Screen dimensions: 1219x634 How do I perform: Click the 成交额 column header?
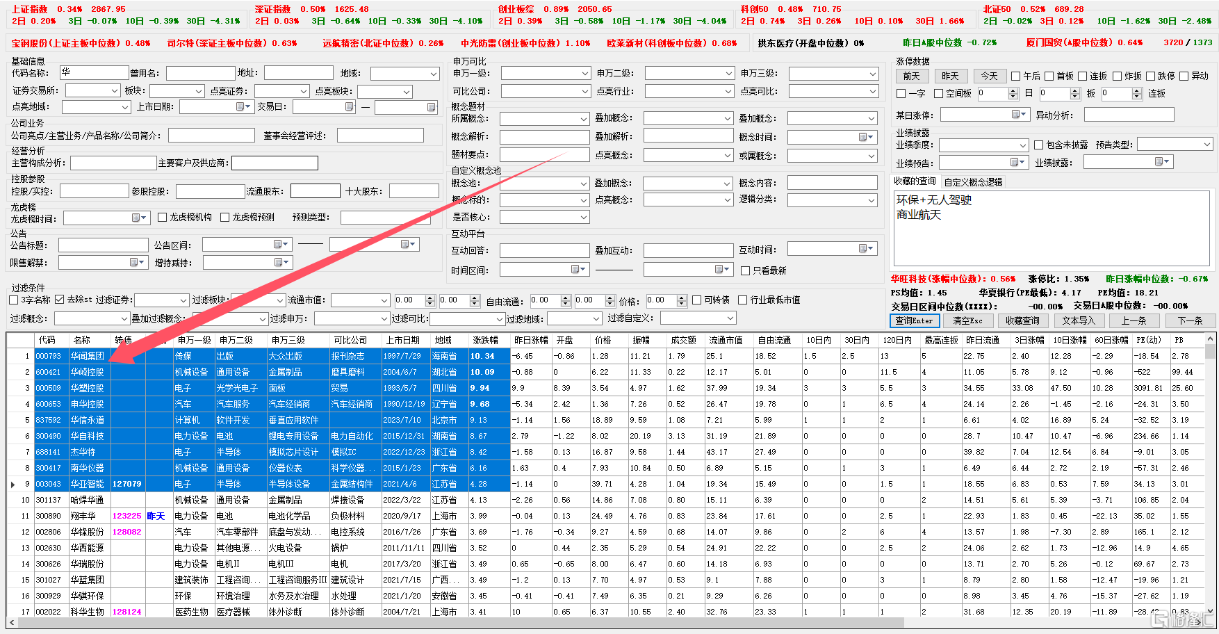(x=684, y=340)
